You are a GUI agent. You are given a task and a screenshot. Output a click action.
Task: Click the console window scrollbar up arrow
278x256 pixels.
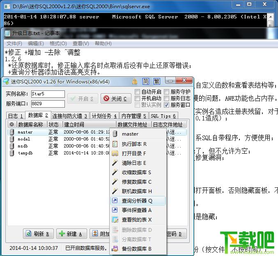pos(270,17)
